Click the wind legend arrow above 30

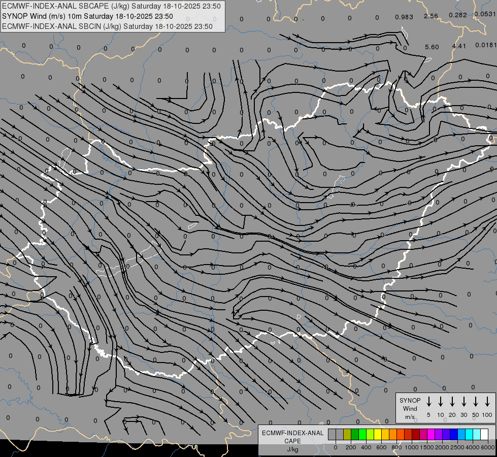(463, 401)
